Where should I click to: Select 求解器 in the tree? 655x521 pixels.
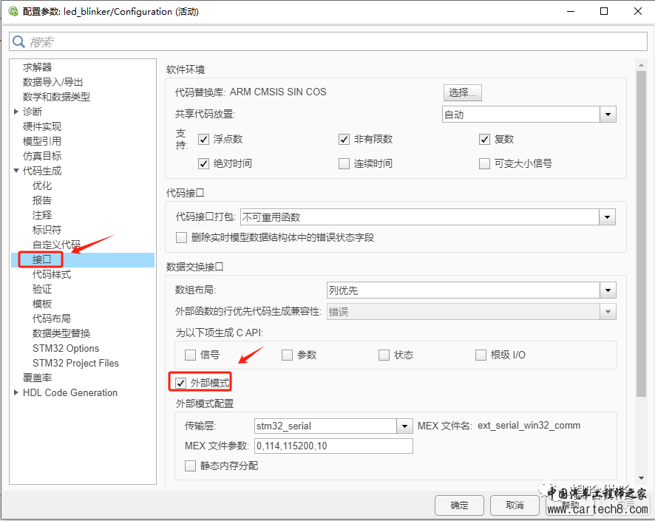click(x=37, y=67)
